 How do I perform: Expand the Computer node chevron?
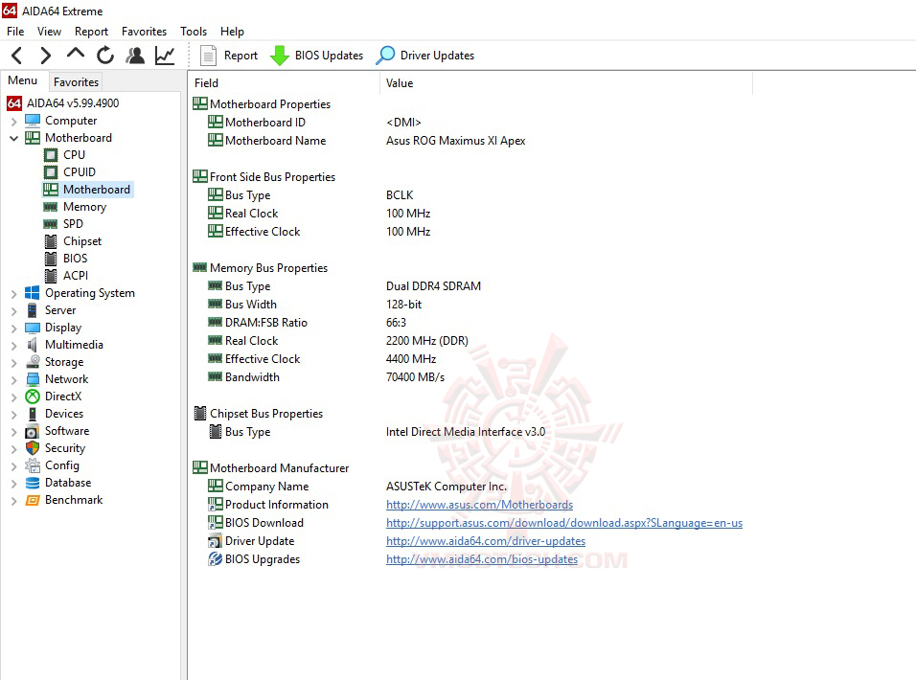(x=14, y=122)
